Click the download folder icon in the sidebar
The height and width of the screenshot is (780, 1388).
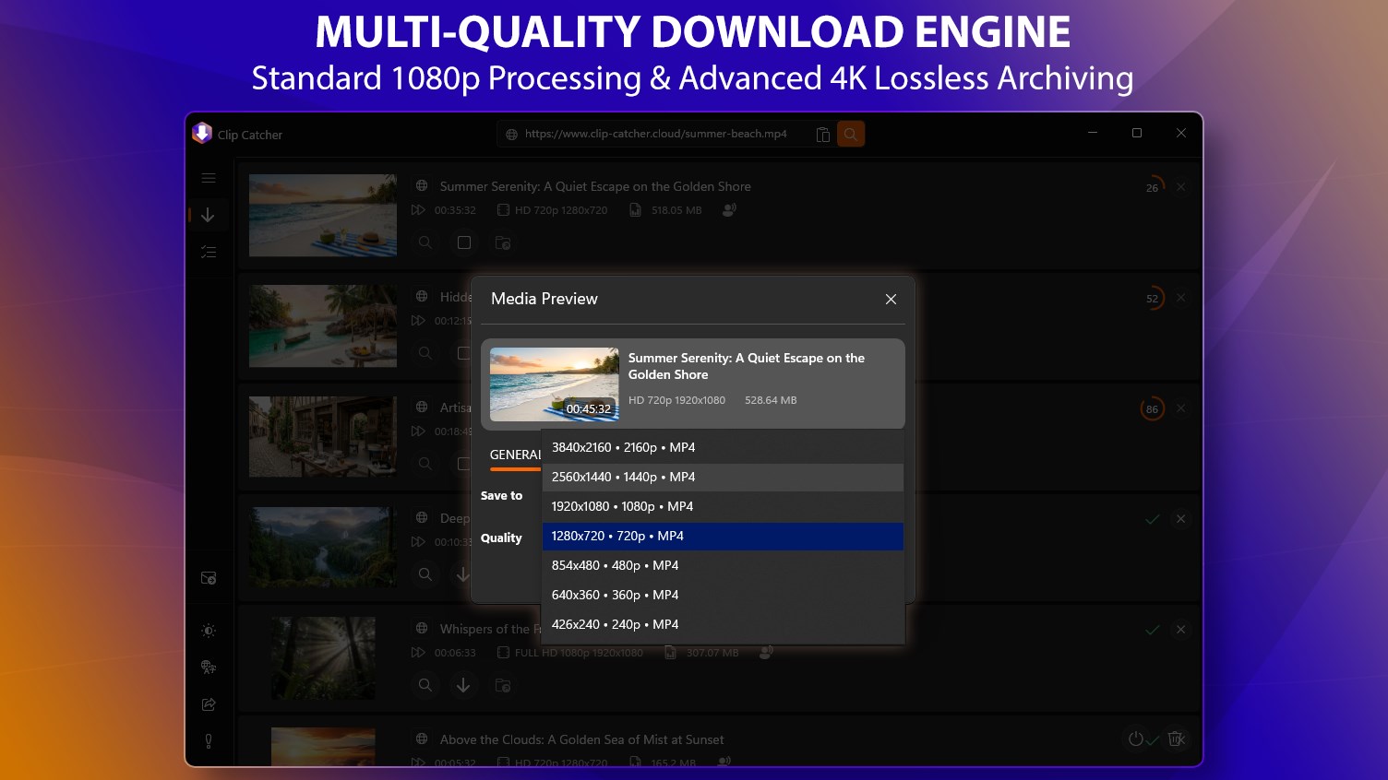(209, 578)
